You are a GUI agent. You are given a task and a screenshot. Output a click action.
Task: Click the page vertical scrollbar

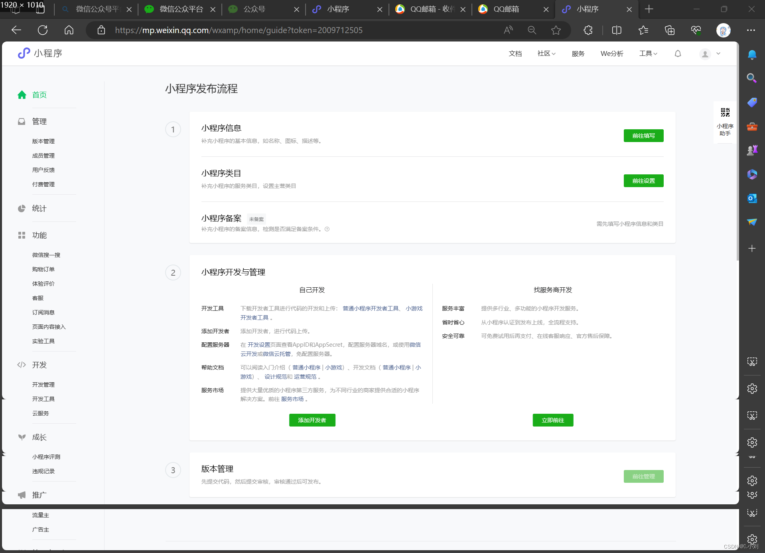[737, 152]
